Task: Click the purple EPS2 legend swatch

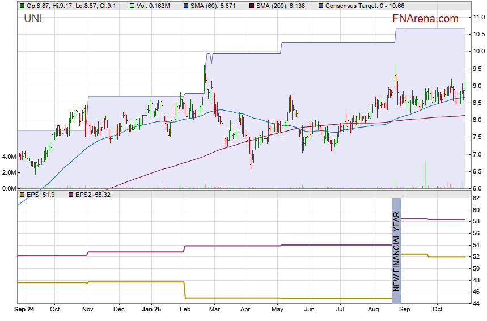Action: (72, 195)
